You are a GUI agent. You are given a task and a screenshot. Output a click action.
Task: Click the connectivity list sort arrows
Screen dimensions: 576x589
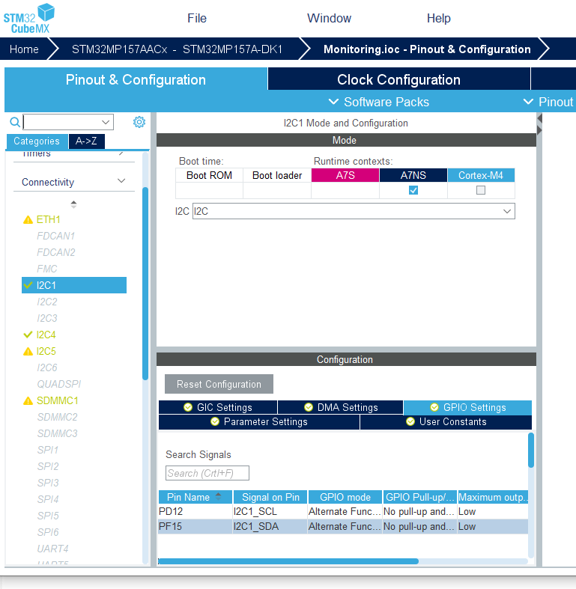click(x=73, y=204)
